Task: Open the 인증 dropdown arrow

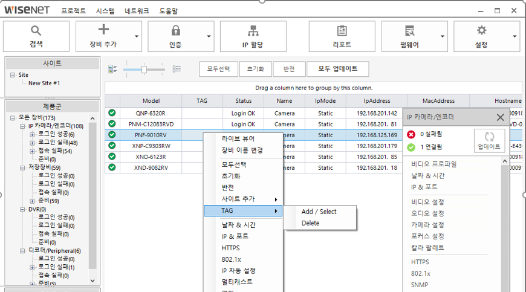Action: [209, 36]
